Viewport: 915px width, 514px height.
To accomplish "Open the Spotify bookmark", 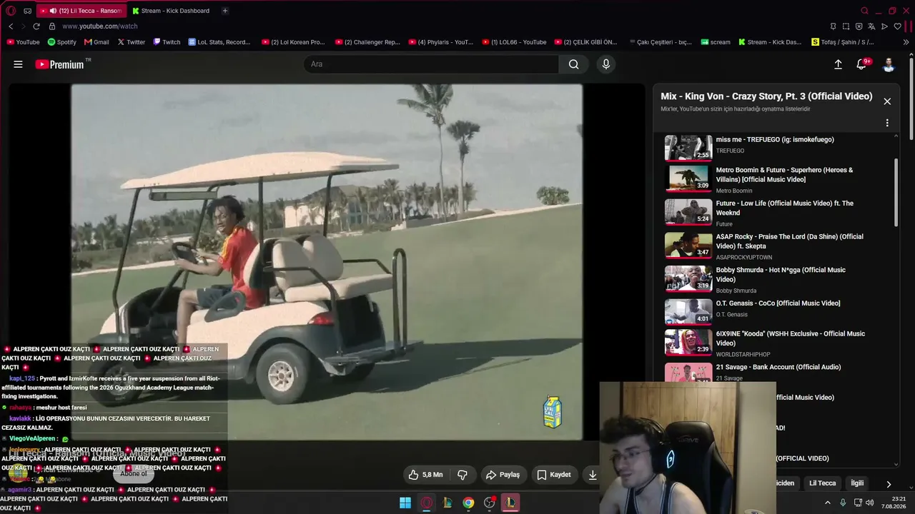I will (x=62, y=42).
